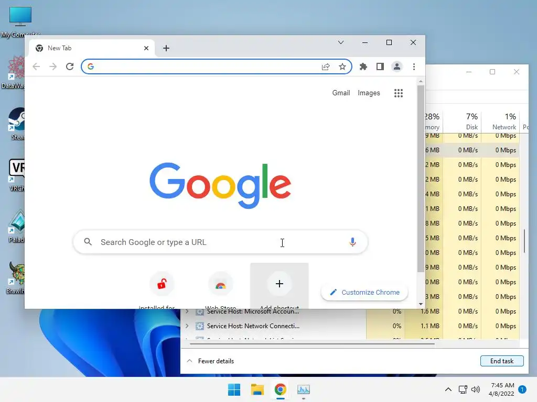Image resolution: width=537 pixels, height=402 pixels.
Task: Click the magnifier icon in Google search box
Action: coord(88,242)
